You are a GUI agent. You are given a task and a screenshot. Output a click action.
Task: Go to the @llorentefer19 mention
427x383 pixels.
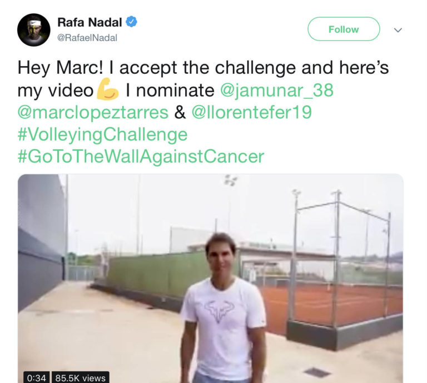coord(251,113)
